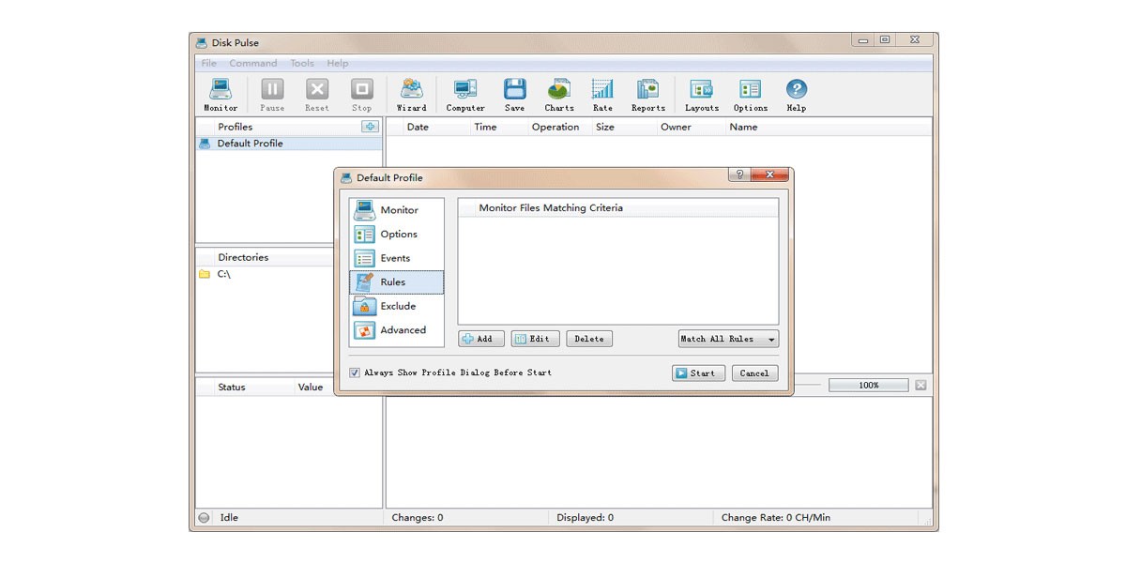
Task: Click the Start button
Action: pyautogui.click(x=698, y=373)
